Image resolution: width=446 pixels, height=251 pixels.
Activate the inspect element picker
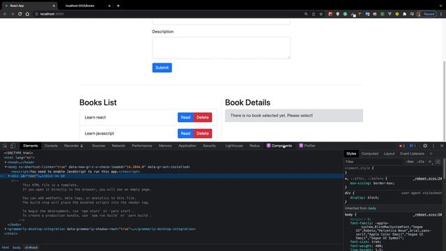5,146
